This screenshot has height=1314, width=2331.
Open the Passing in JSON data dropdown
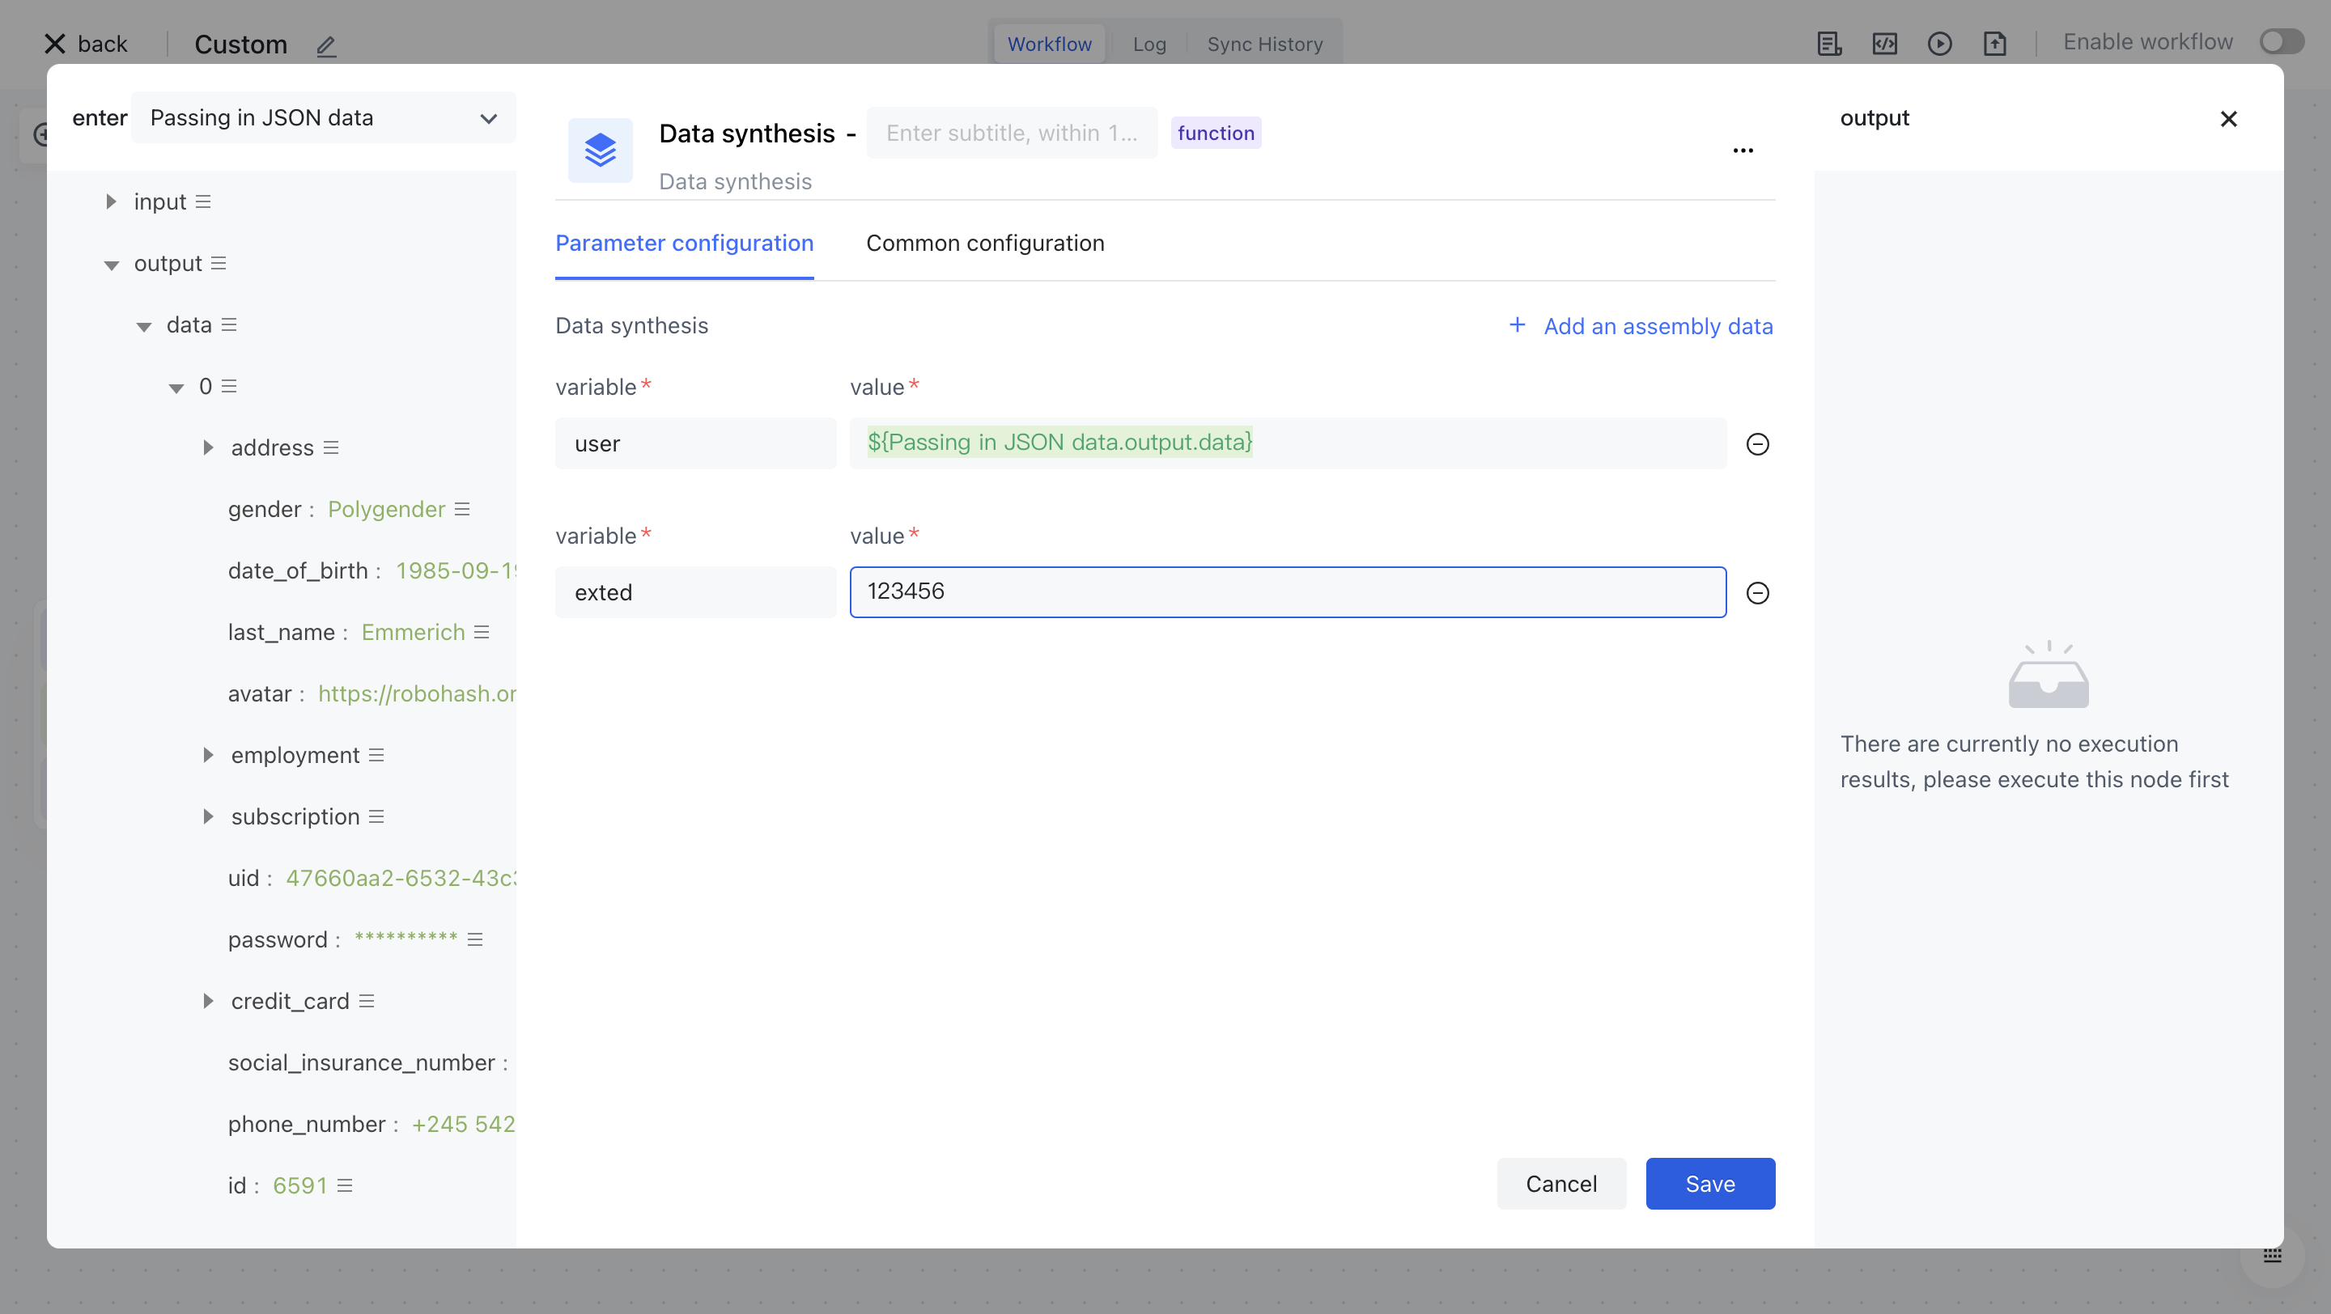[323, 118]
